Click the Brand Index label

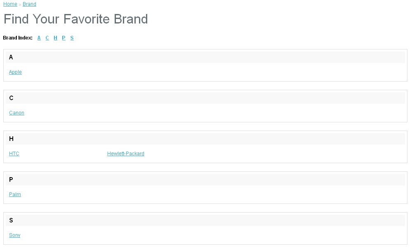tap(18, 38)
